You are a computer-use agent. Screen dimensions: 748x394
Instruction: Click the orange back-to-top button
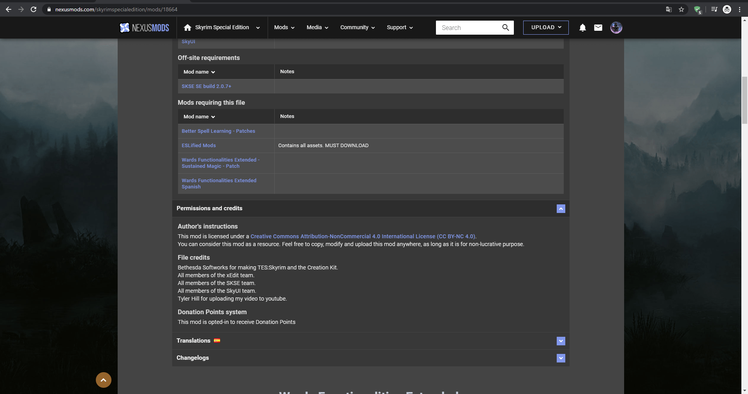coord(104,380)
